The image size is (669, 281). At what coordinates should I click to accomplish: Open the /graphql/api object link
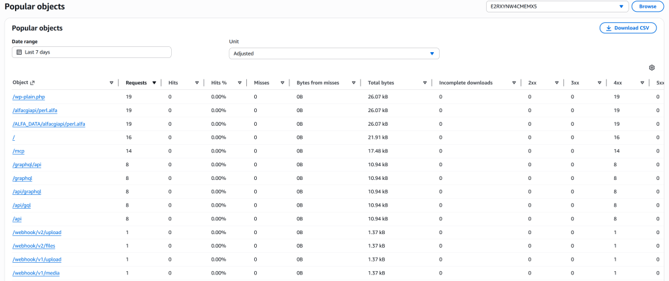[28, 165]
